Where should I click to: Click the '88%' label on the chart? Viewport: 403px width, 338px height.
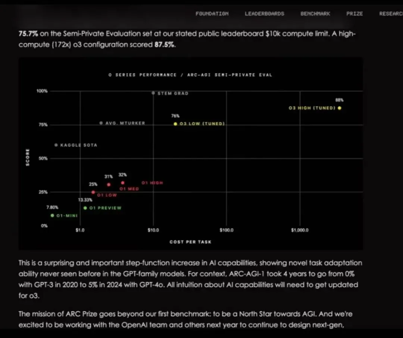(x=339, y=100)
